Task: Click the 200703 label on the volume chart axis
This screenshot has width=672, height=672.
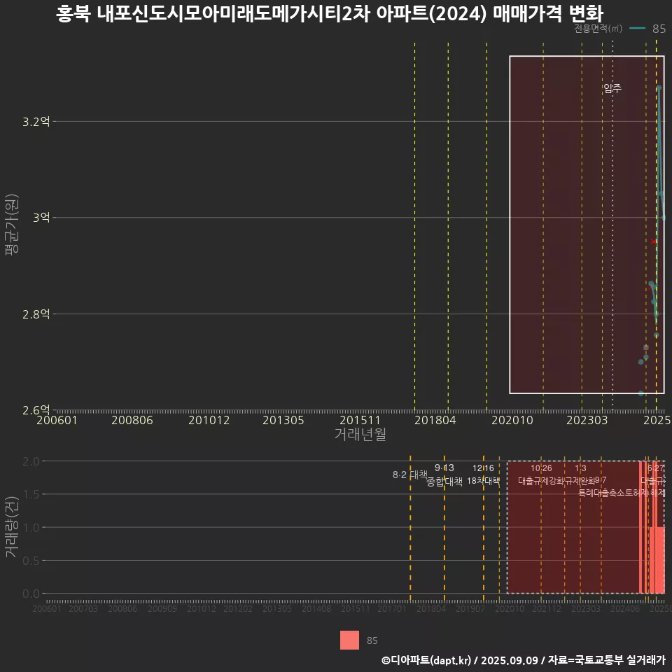Action: point(83,608)
